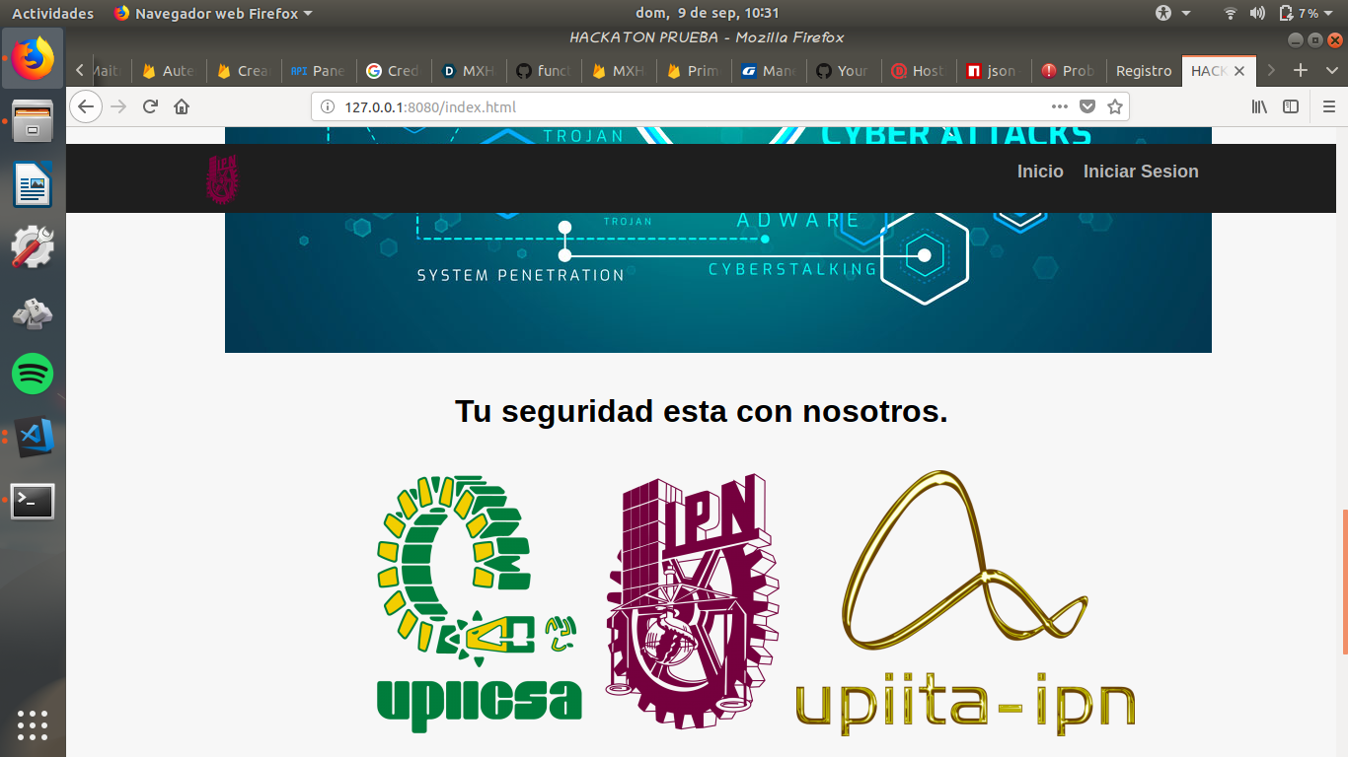Show site information icon in the address bar
1348x757 pixels.
(x=329, y=106)
